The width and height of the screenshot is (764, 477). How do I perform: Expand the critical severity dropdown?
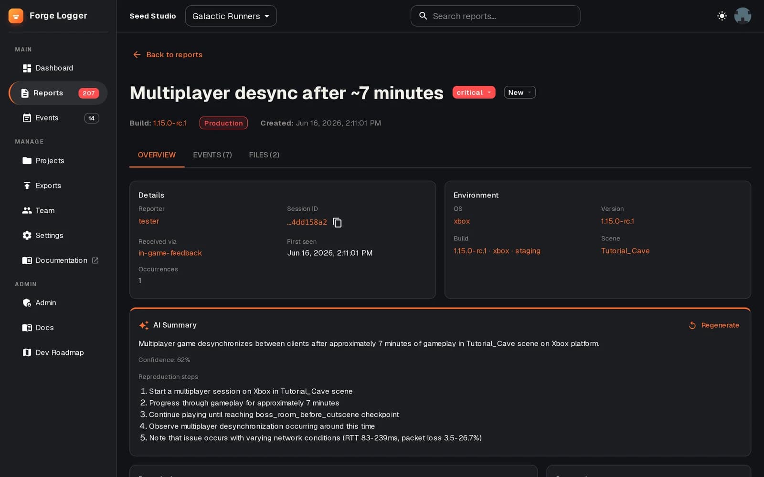[x=474, y=93]
